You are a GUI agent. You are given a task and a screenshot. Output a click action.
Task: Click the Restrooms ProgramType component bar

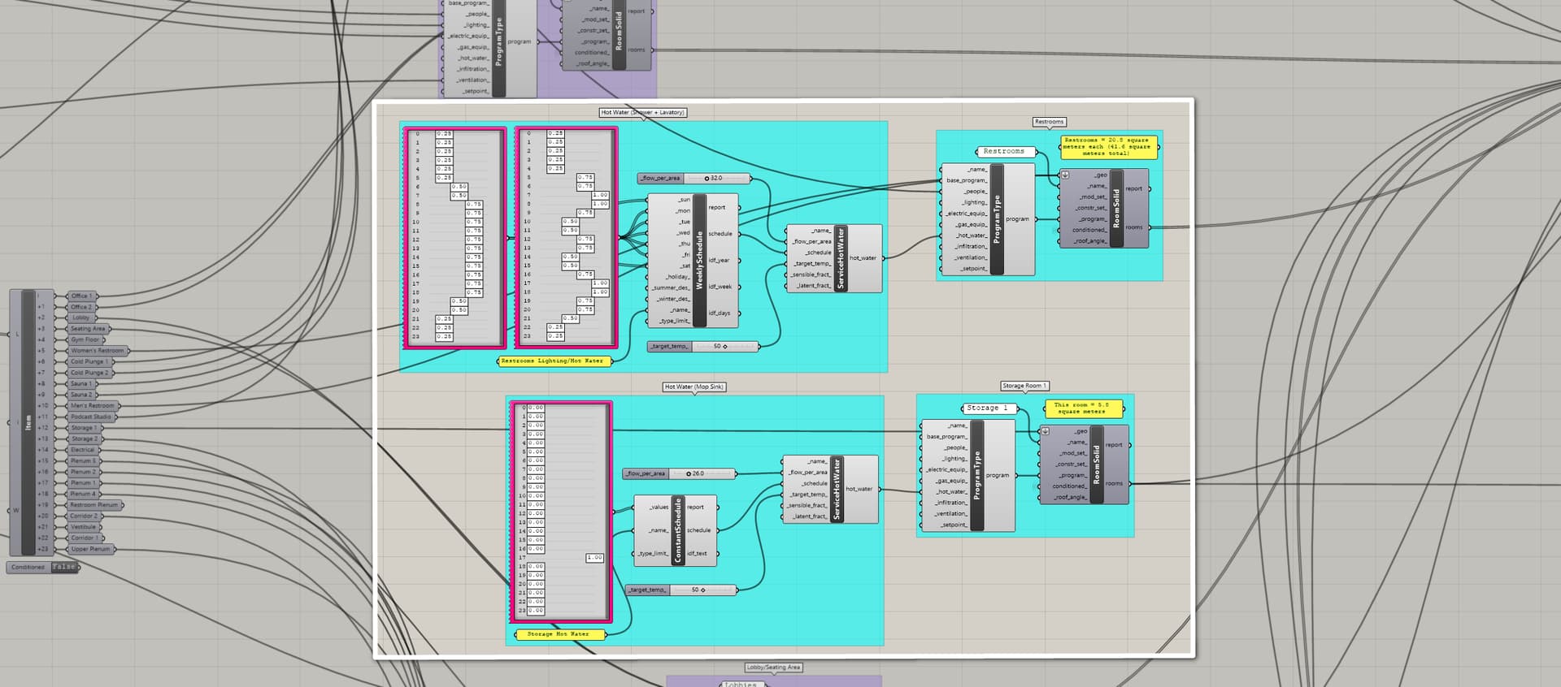(x=997, y=219)
